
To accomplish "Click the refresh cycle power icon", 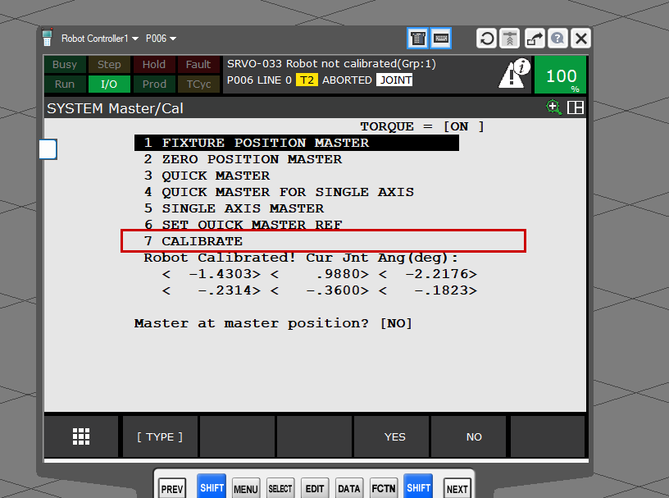I will coord(487,39).
